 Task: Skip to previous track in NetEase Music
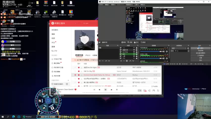99,90
